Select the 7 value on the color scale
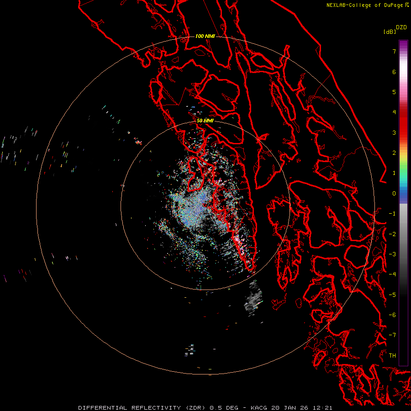411x411 pixels. pos(394,51)
